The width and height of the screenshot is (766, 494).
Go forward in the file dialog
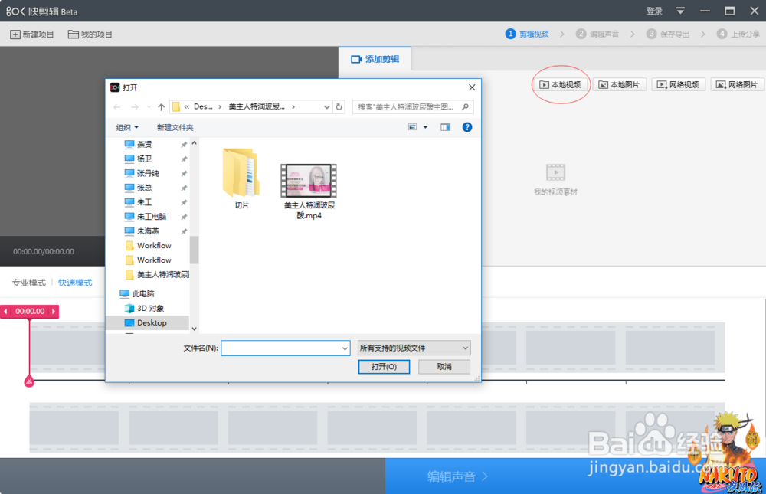134,107
